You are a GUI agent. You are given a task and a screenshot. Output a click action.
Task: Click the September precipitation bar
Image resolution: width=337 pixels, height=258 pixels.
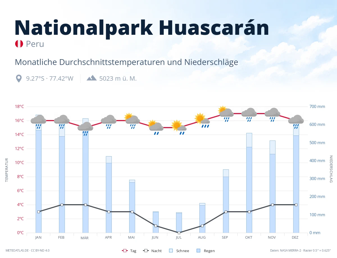point(226,201)
